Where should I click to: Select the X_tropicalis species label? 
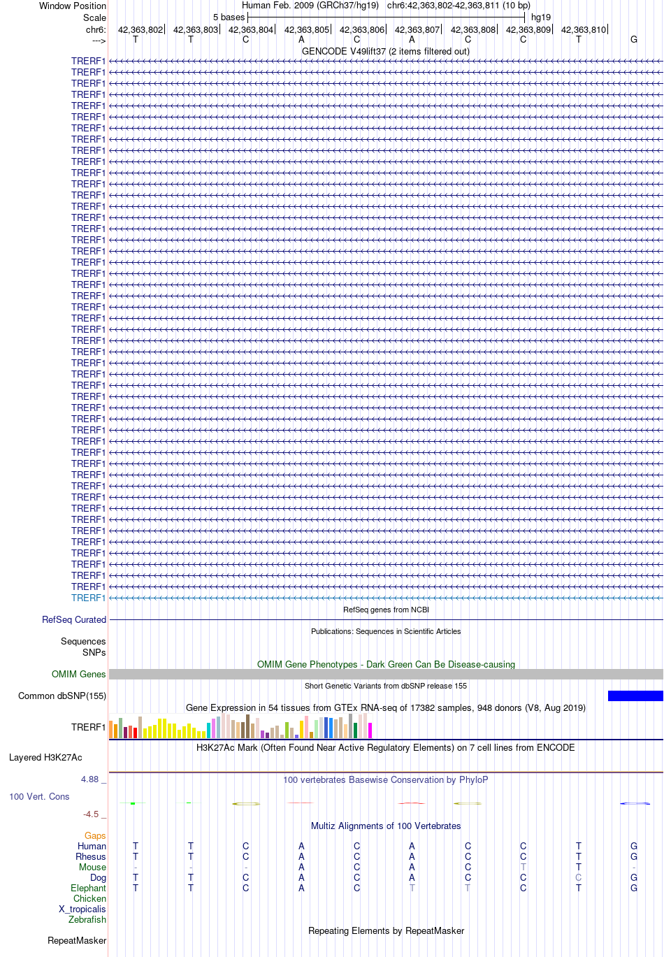point(82,909)
